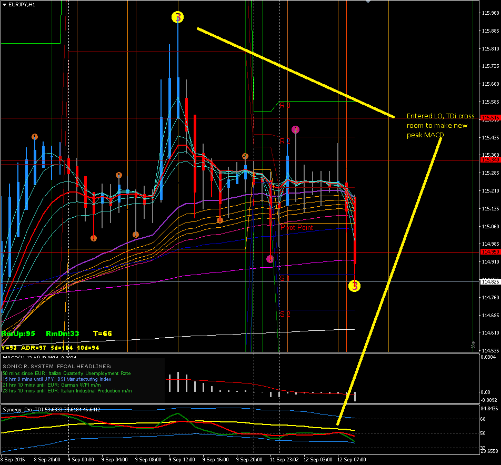Click the RmUp:95 readout

(18, 333)
